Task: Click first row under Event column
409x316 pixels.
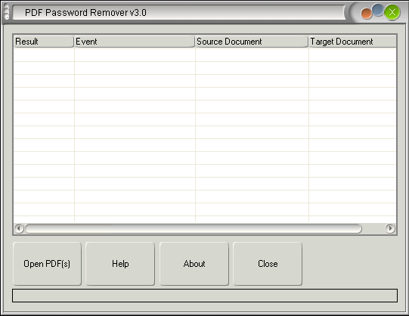Action: (135, 55)
